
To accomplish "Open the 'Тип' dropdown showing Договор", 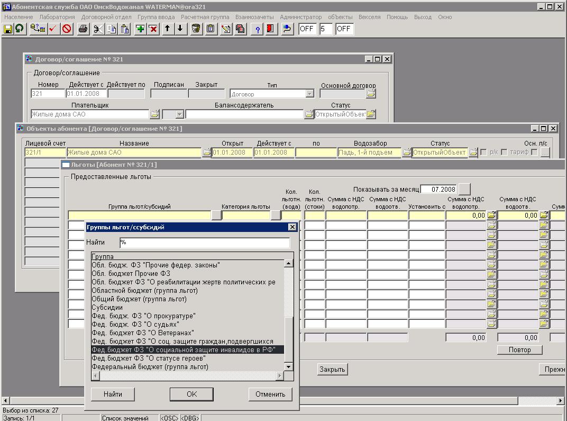I will (x=309, y=94).
